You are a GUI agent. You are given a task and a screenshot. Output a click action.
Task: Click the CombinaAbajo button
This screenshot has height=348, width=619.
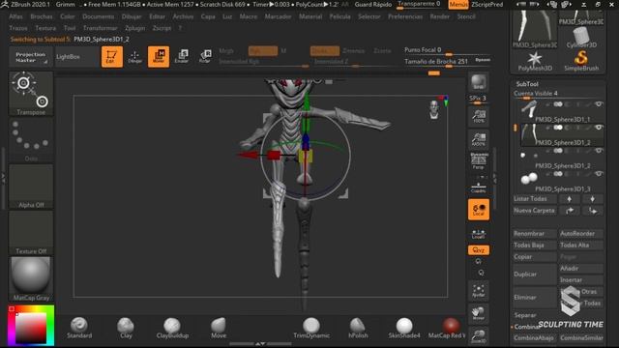(x=534, y=338)
